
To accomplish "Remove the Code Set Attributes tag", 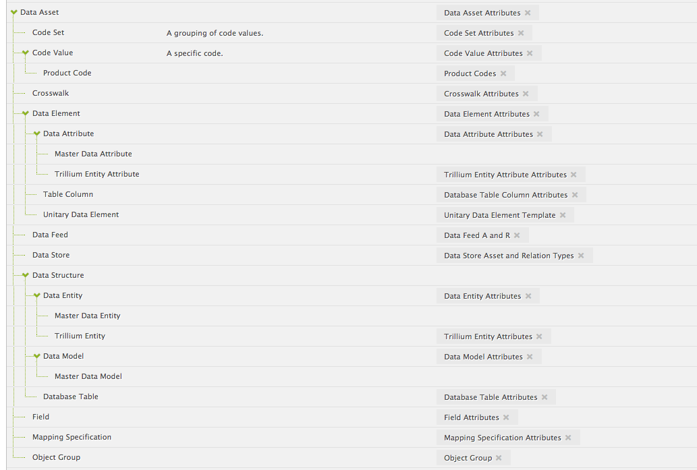I will coord(521,33).
